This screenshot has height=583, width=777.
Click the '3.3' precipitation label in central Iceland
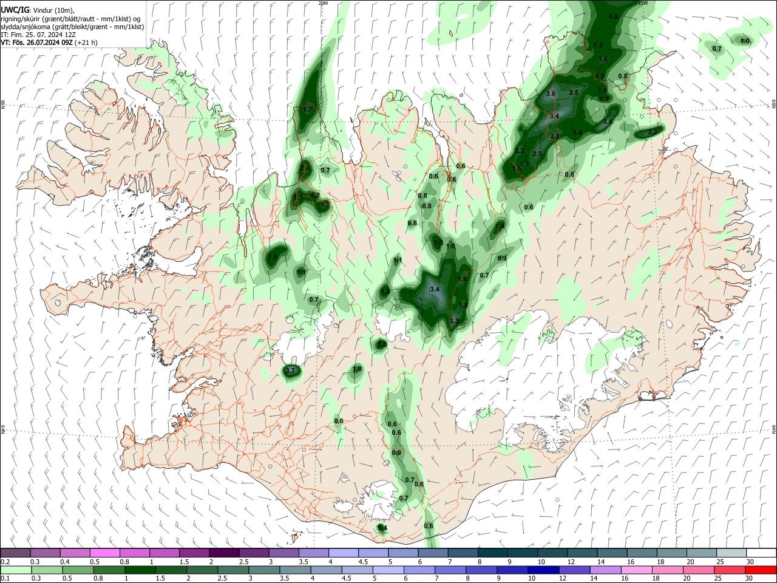453,321
